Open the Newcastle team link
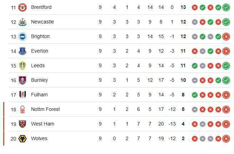 click(x=42, y=22)
